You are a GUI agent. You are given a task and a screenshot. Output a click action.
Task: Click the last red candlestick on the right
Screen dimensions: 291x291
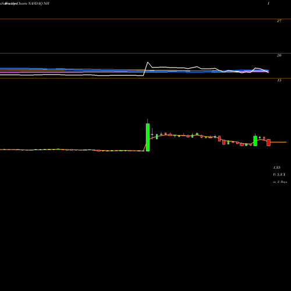(x=268, y=143)
